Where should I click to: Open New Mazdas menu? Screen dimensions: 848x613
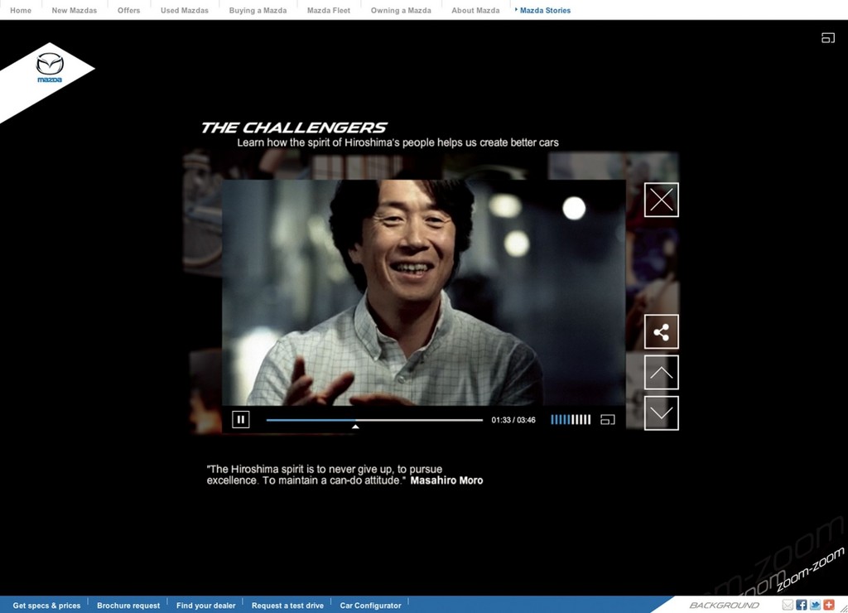pyautogui.click(x=74, y=10)
